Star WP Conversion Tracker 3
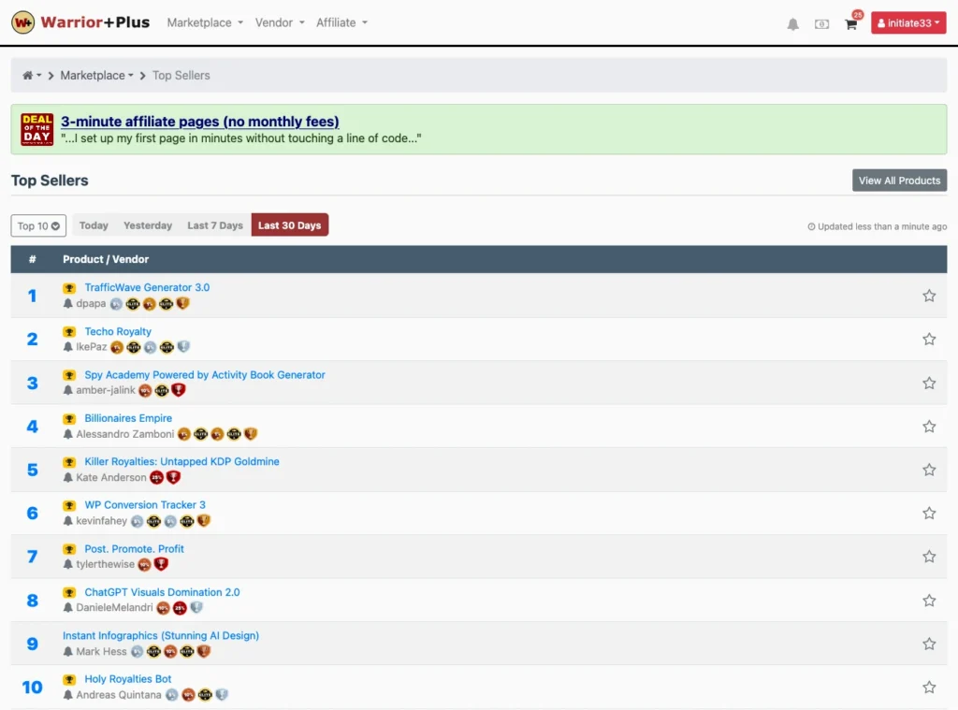958x710 pixels. (929, 514)
